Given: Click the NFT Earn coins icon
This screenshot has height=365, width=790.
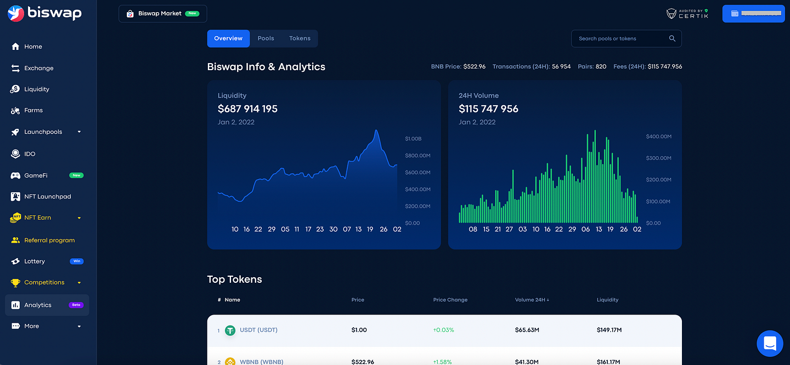Looking at the screenshot, I should point(15,218).
